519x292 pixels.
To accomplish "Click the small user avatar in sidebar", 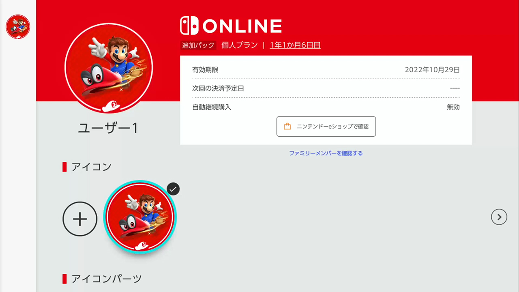I will 18,27.
